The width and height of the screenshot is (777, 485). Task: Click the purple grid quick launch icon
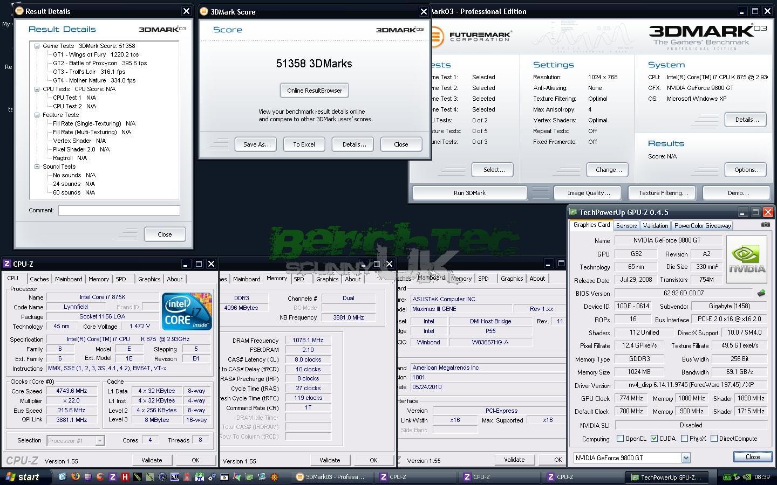(87, 476)
